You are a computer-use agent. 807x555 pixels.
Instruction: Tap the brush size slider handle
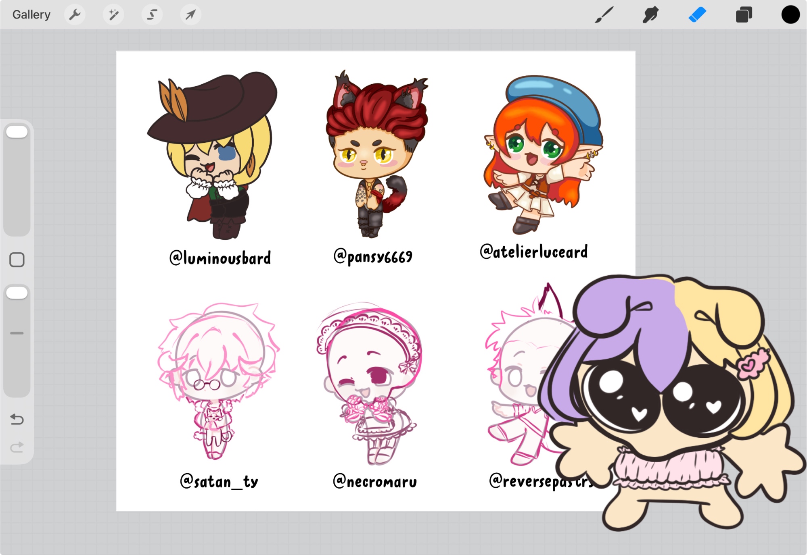[17, 132]
